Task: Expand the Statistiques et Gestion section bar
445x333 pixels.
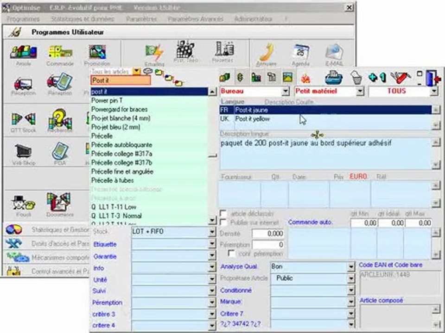Action: pyautogui.click(x=47, y=230)
